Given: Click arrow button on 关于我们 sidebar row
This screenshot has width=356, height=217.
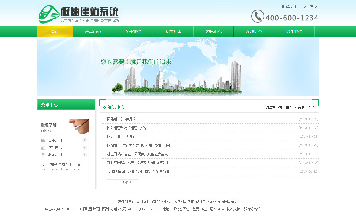Looking at the screenshot, I should (x=85, y=140).
